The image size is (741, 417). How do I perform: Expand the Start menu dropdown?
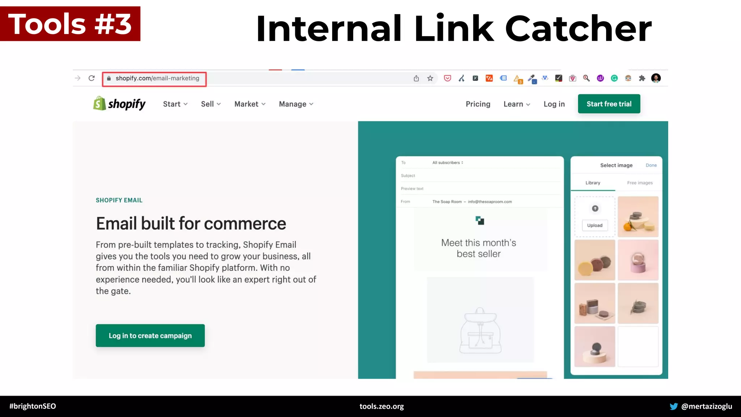[x=175, y=104]
